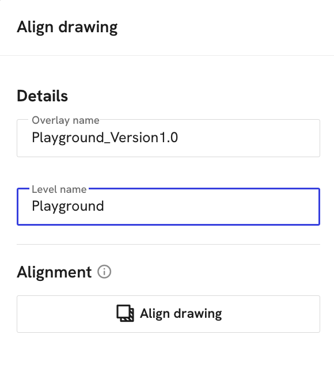Image resolution: width=334 pixels, height=365 pixels.
Task: Click empty area right of Playground_Version1.0 text
Action: coord(248,138)
